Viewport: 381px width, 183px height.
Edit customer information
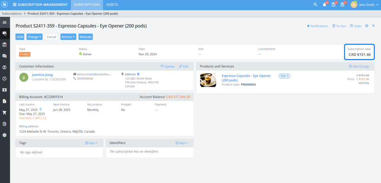(184, 66)
